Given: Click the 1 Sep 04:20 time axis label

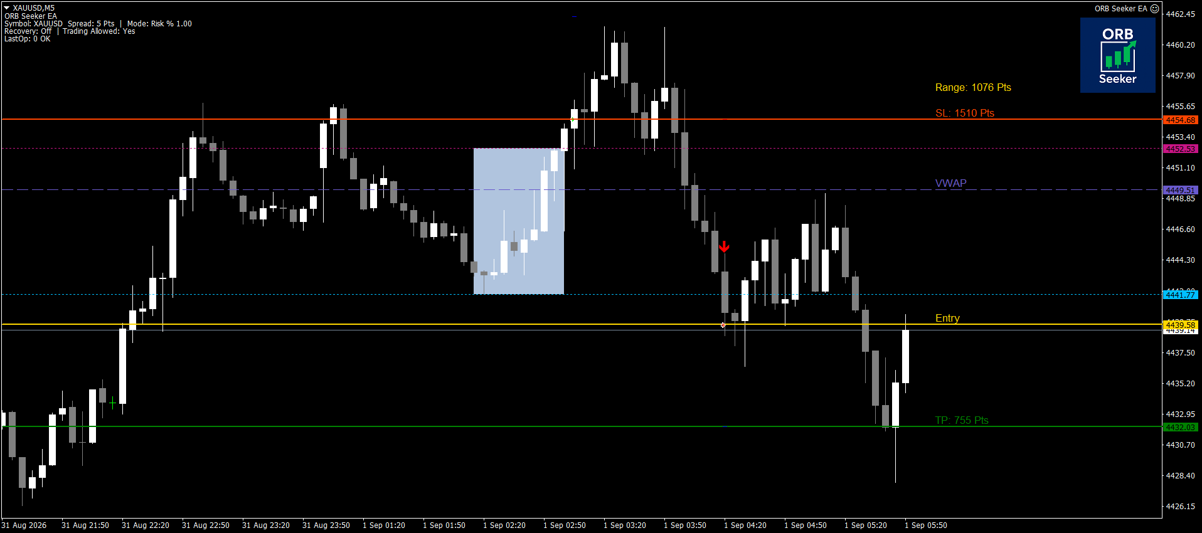Looking at the screenshot, I should (745, 525).
